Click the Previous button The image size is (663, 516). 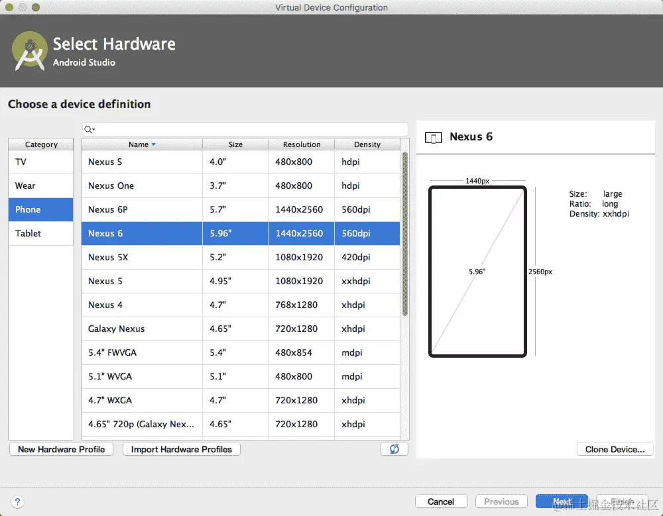coord(501,501)
